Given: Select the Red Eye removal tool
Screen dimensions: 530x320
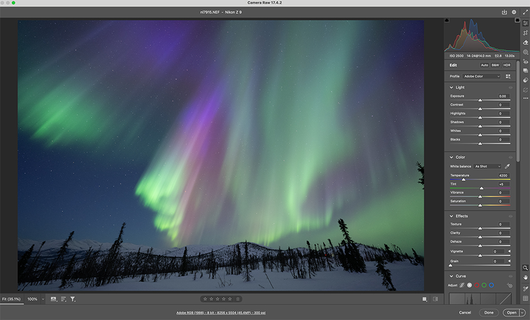Looking at the screenshot, I should (x=526, y=61).
